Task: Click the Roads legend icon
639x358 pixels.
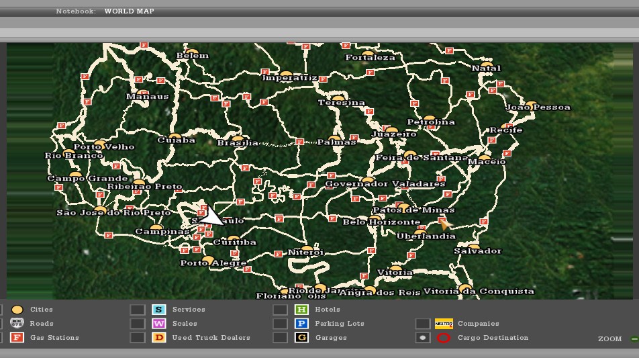Action: point(17,324)
